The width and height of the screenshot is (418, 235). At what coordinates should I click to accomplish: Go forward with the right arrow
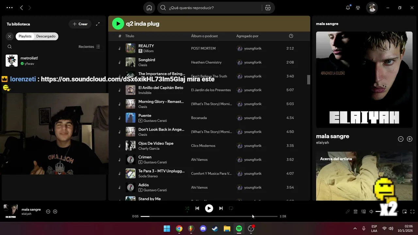[x=30, y=8]
